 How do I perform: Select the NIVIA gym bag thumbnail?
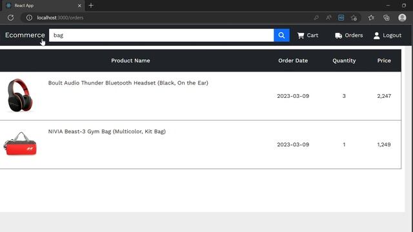[20, 144]
